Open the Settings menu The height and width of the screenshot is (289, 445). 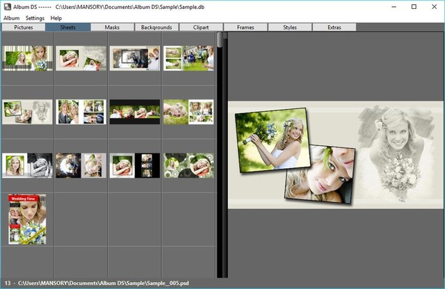(35, 17)
